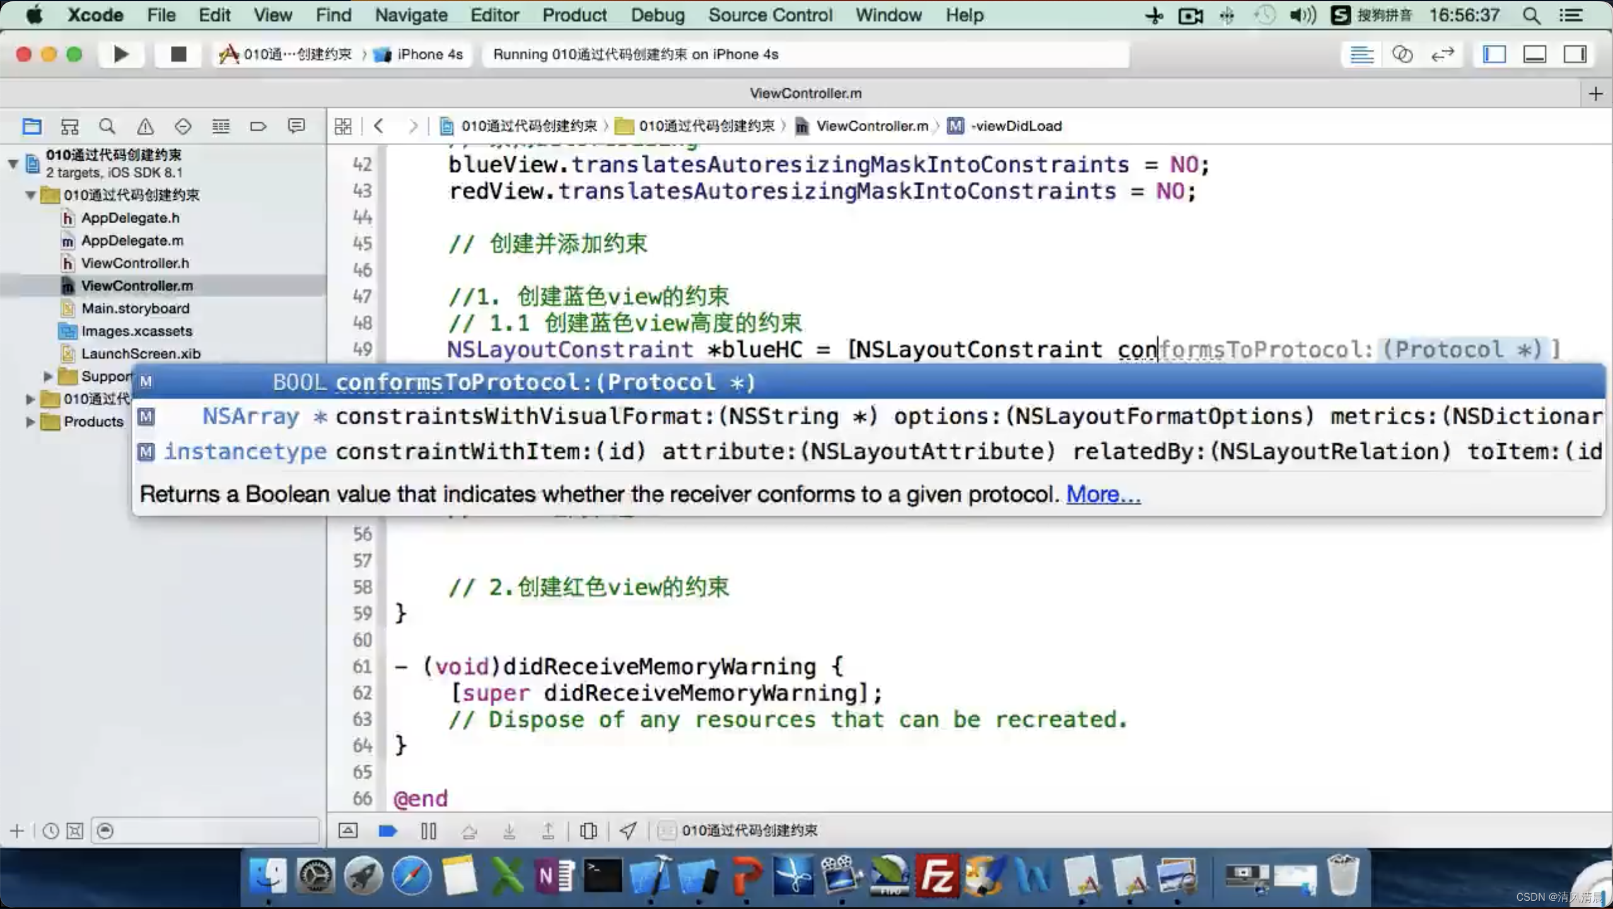Collapse the 010 project root item

point(13,163)
